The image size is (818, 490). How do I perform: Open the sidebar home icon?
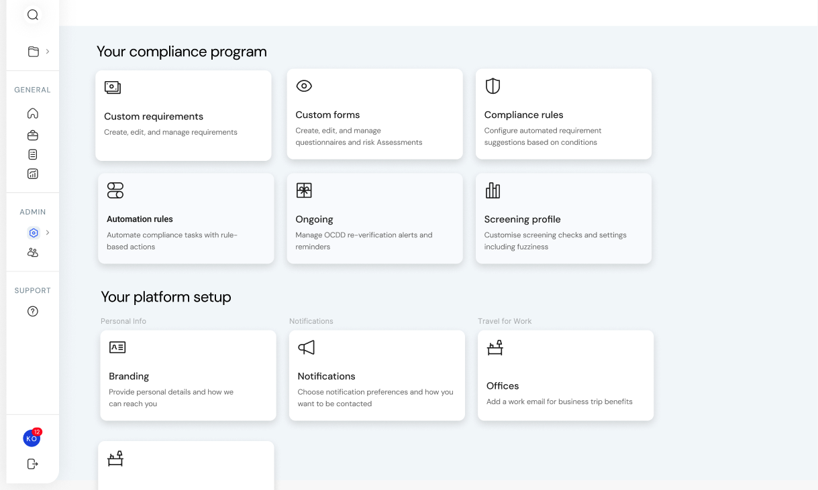coord(32,113)
